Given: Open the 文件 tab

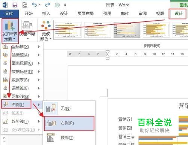Looking at the screenshot, I should pyautogui.click(x=9, y=13).
